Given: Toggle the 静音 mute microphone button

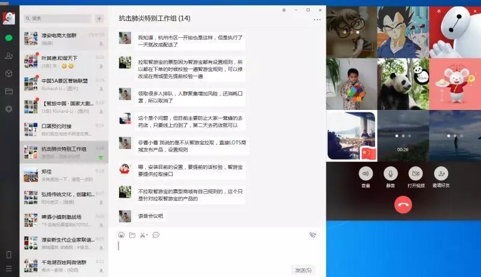Looking at the screenshot, I should click(390, 174).
